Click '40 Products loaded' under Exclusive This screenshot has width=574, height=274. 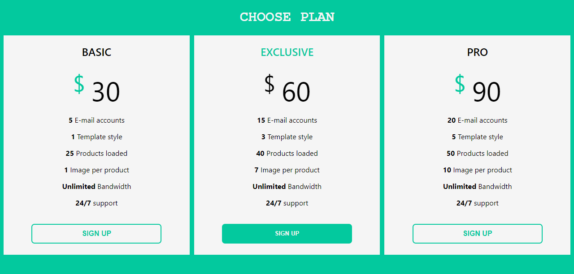(287, 153)
